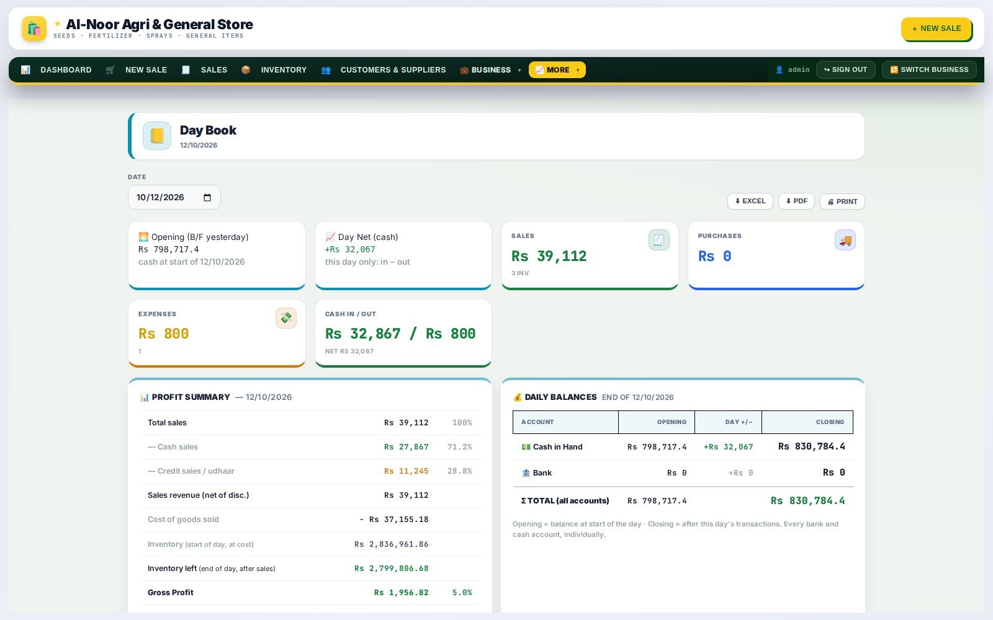This screenshot has width=993, height=620.
Task: Click the Daily Balances money bag icon
Action: (518, 397)
